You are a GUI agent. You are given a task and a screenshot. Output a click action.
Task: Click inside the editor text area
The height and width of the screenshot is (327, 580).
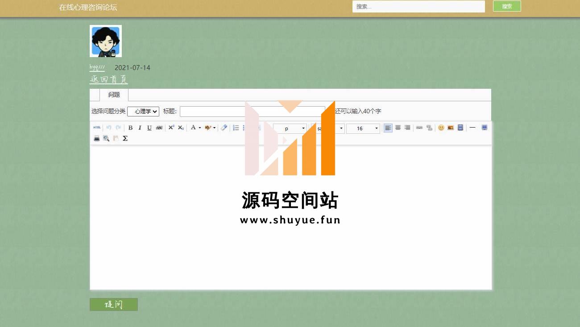click(x=291, y=217)
